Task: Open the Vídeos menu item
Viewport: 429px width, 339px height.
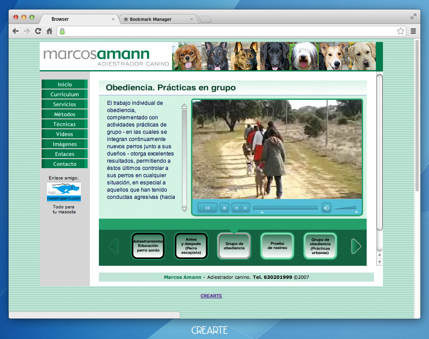Action: pyautogui.click(x=65, y=134)
